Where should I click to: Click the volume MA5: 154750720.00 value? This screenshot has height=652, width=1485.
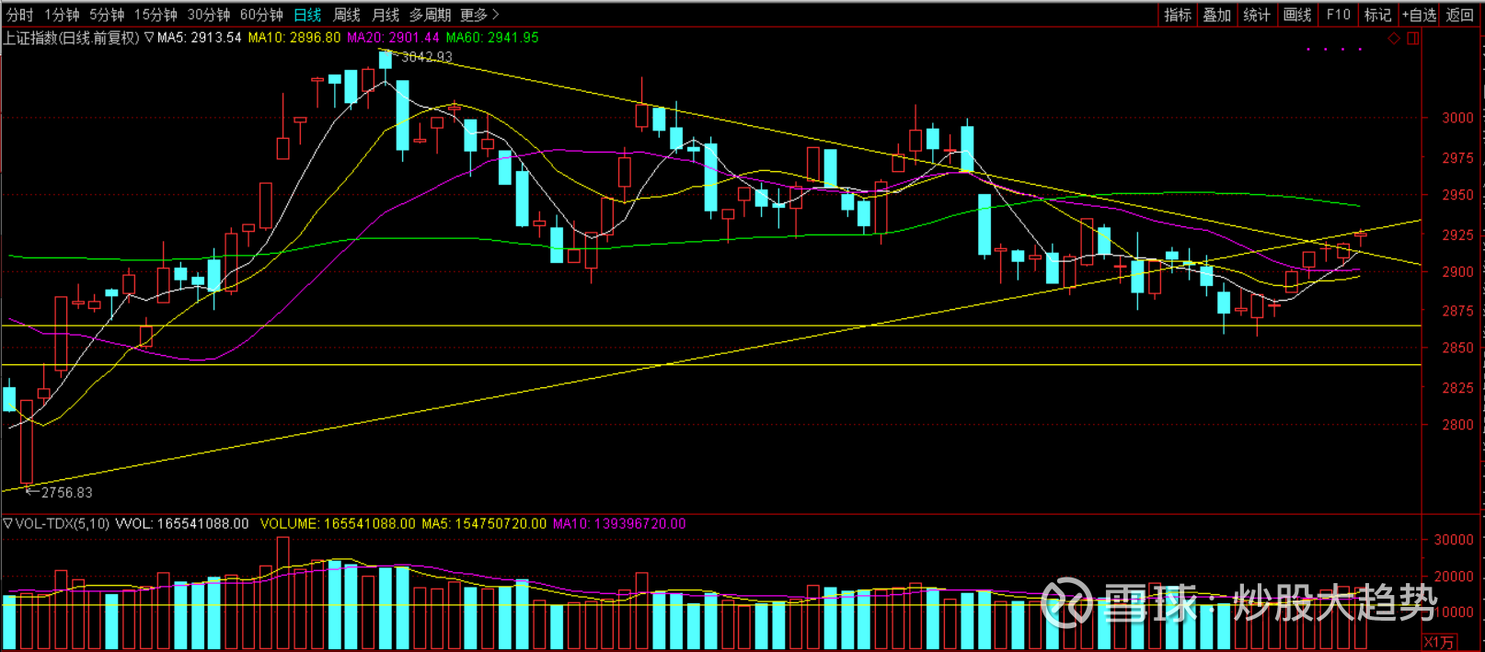pos(484,523)
